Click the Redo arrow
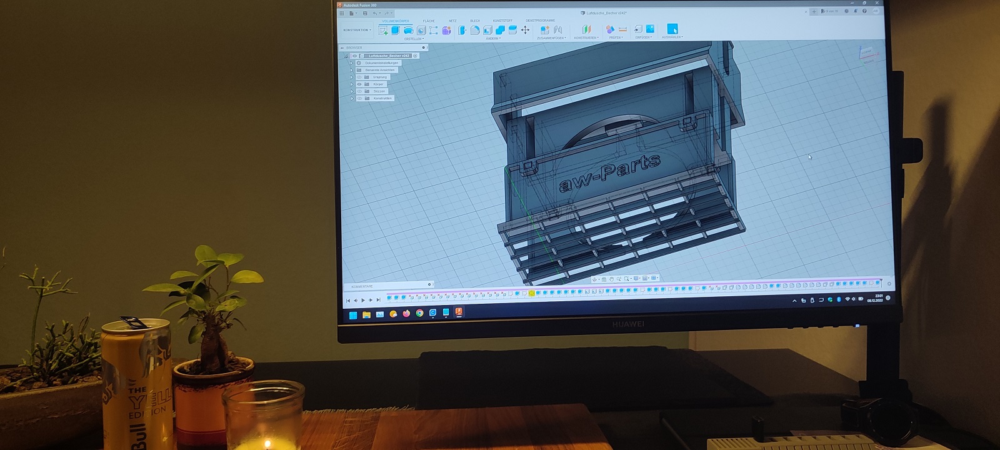The height and width of the screenshot is (450, 1000). coord(386,13)
